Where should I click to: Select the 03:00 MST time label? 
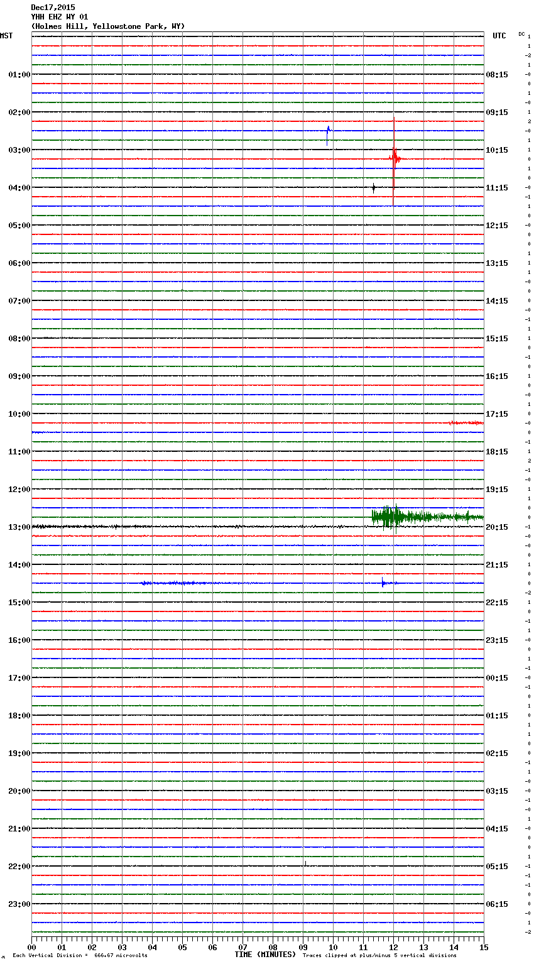tap(19, 150)
